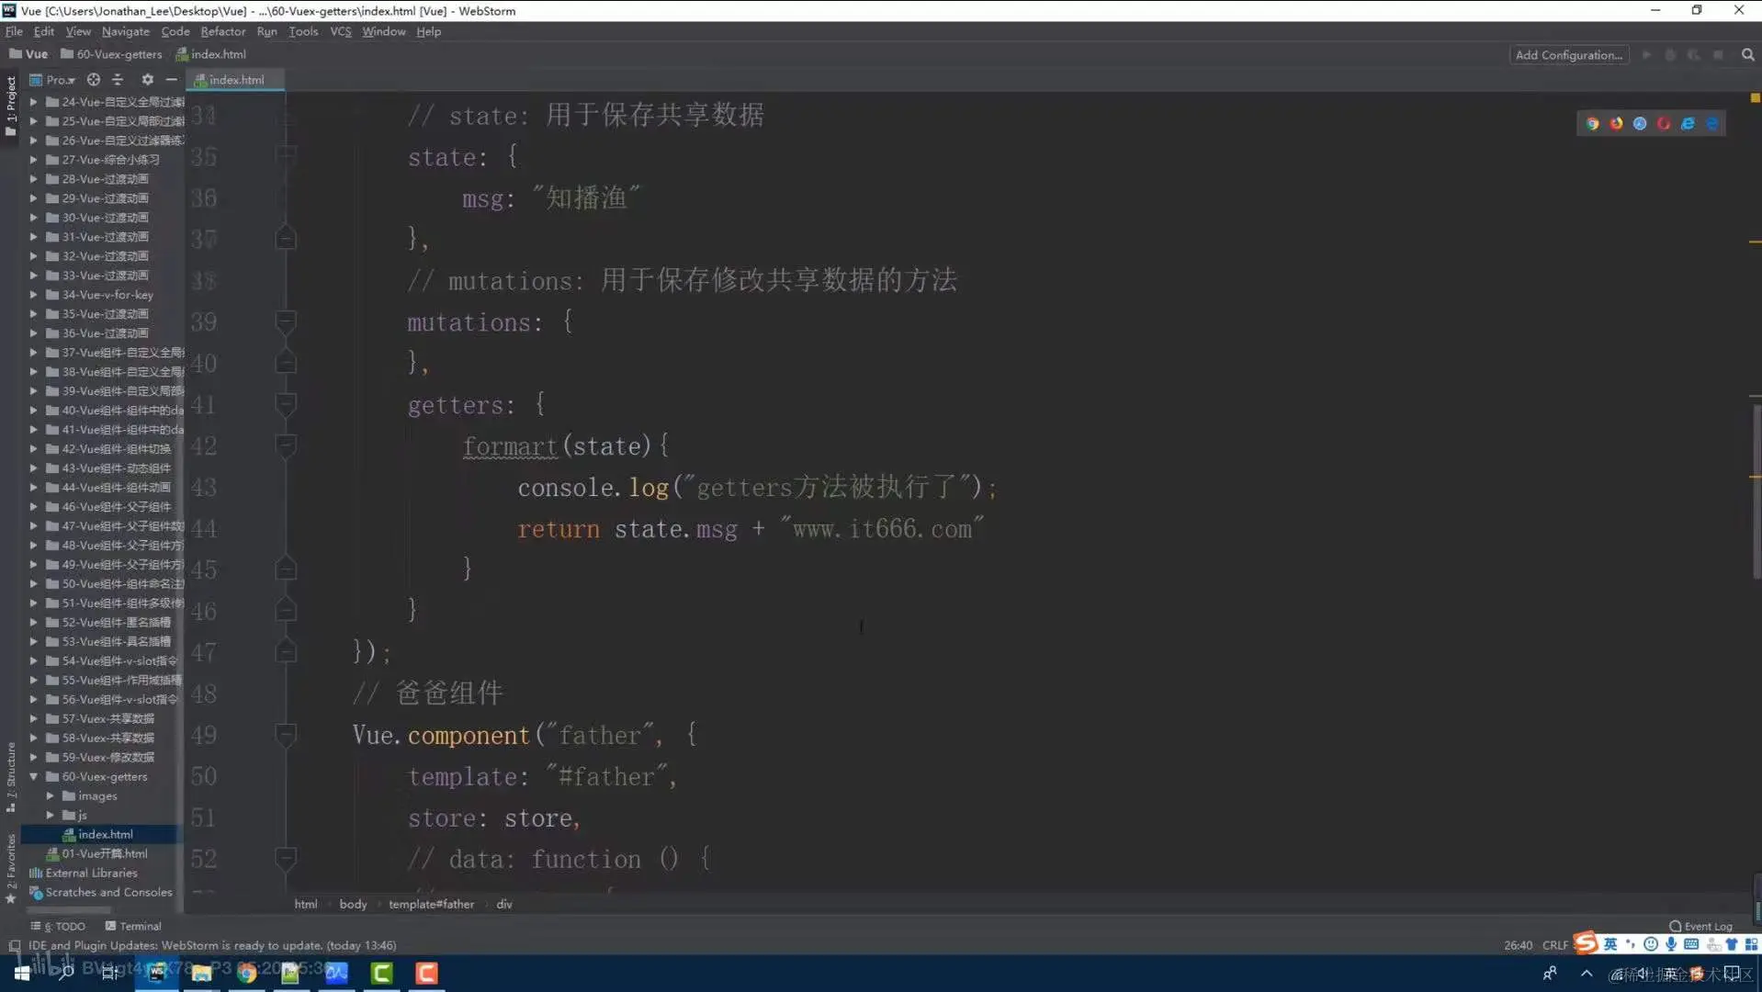Click the 'Add Configuration...' button
Screen dimensions: 1762x992
coord(1567,54)
